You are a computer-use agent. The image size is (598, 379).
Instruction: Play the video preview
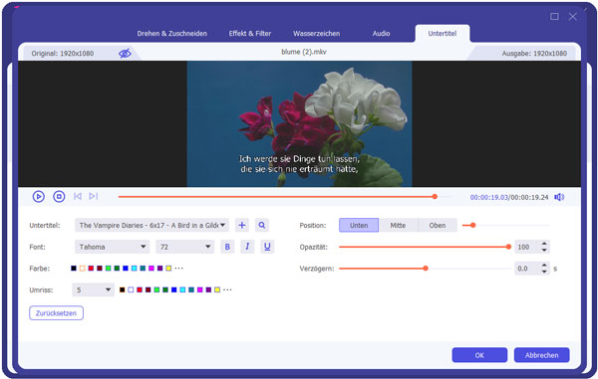point(39,196)
